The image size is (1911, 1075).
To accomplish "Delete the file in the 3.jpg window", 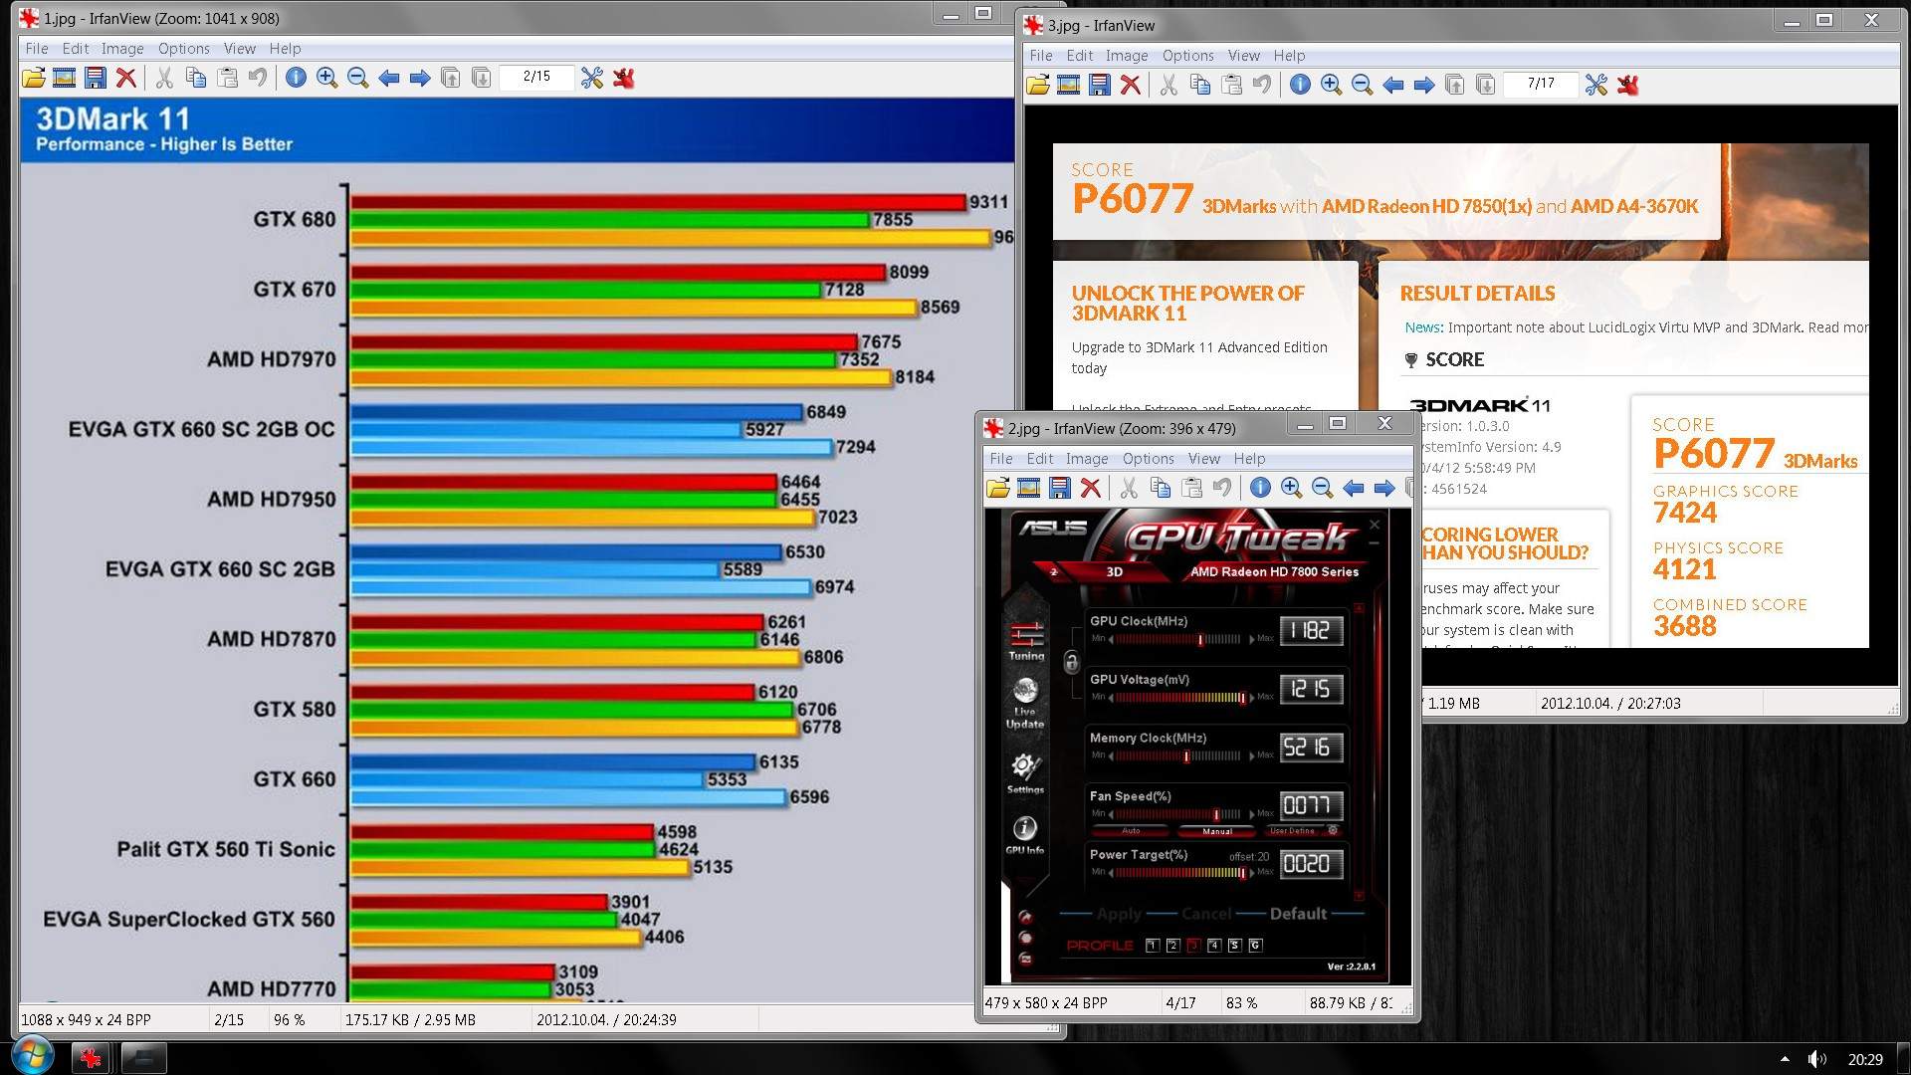I will [x=1131, y=85].
